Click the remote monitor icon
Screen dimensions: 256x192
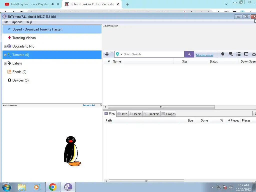pyautogui.click(x=246, y=54)
